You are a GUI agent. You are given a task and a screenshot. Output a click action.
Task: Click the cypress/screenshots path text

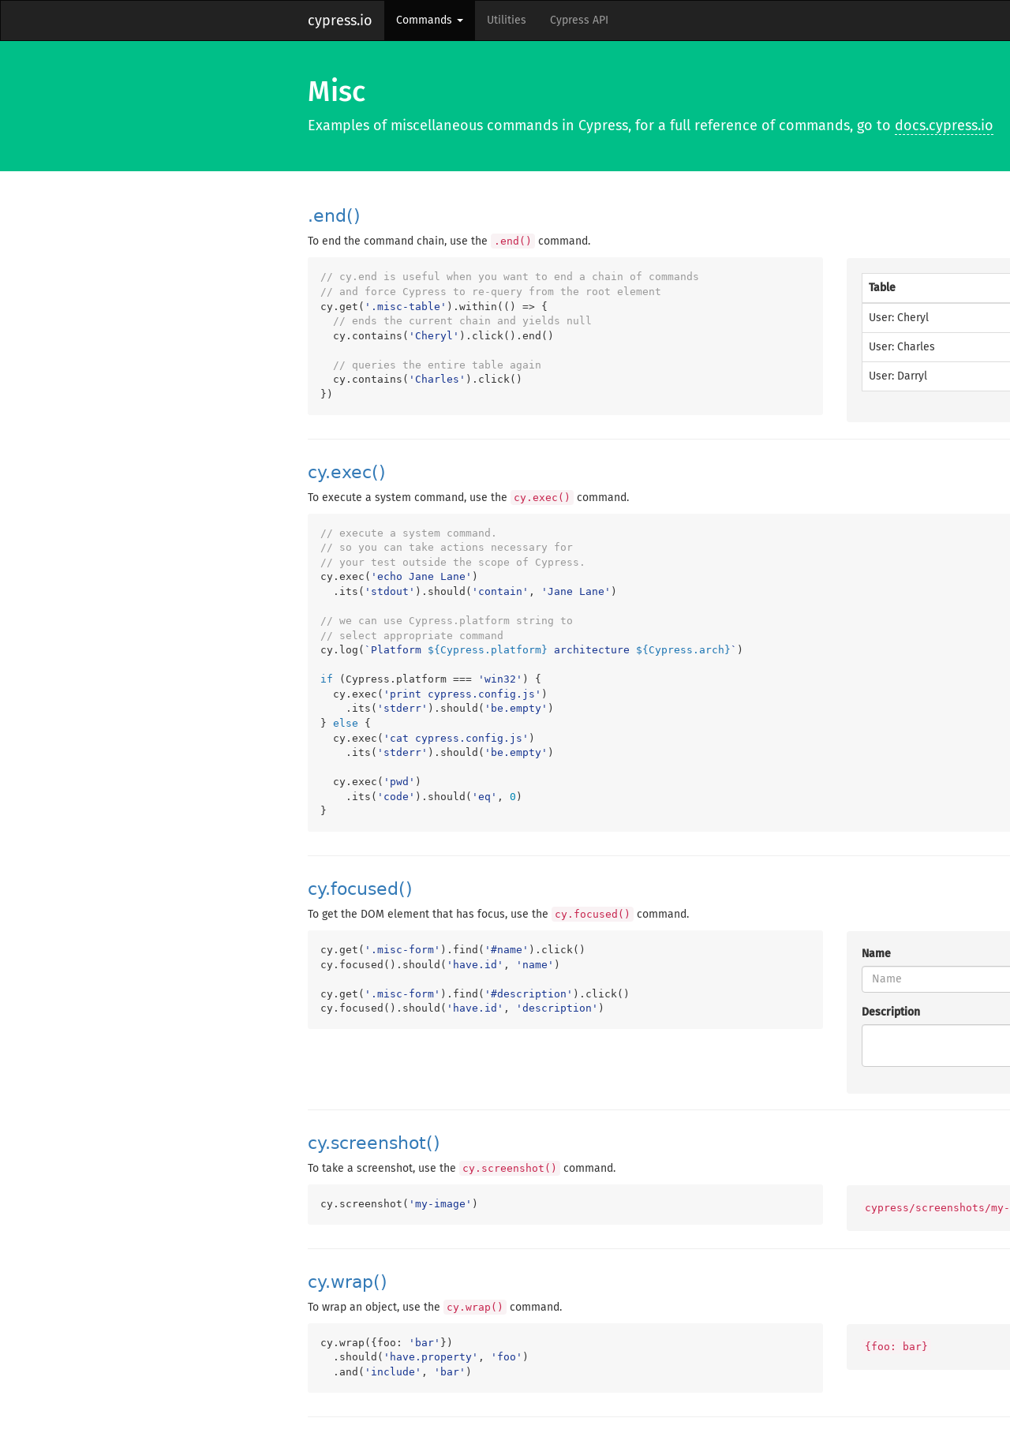[x=937, y=1207]
